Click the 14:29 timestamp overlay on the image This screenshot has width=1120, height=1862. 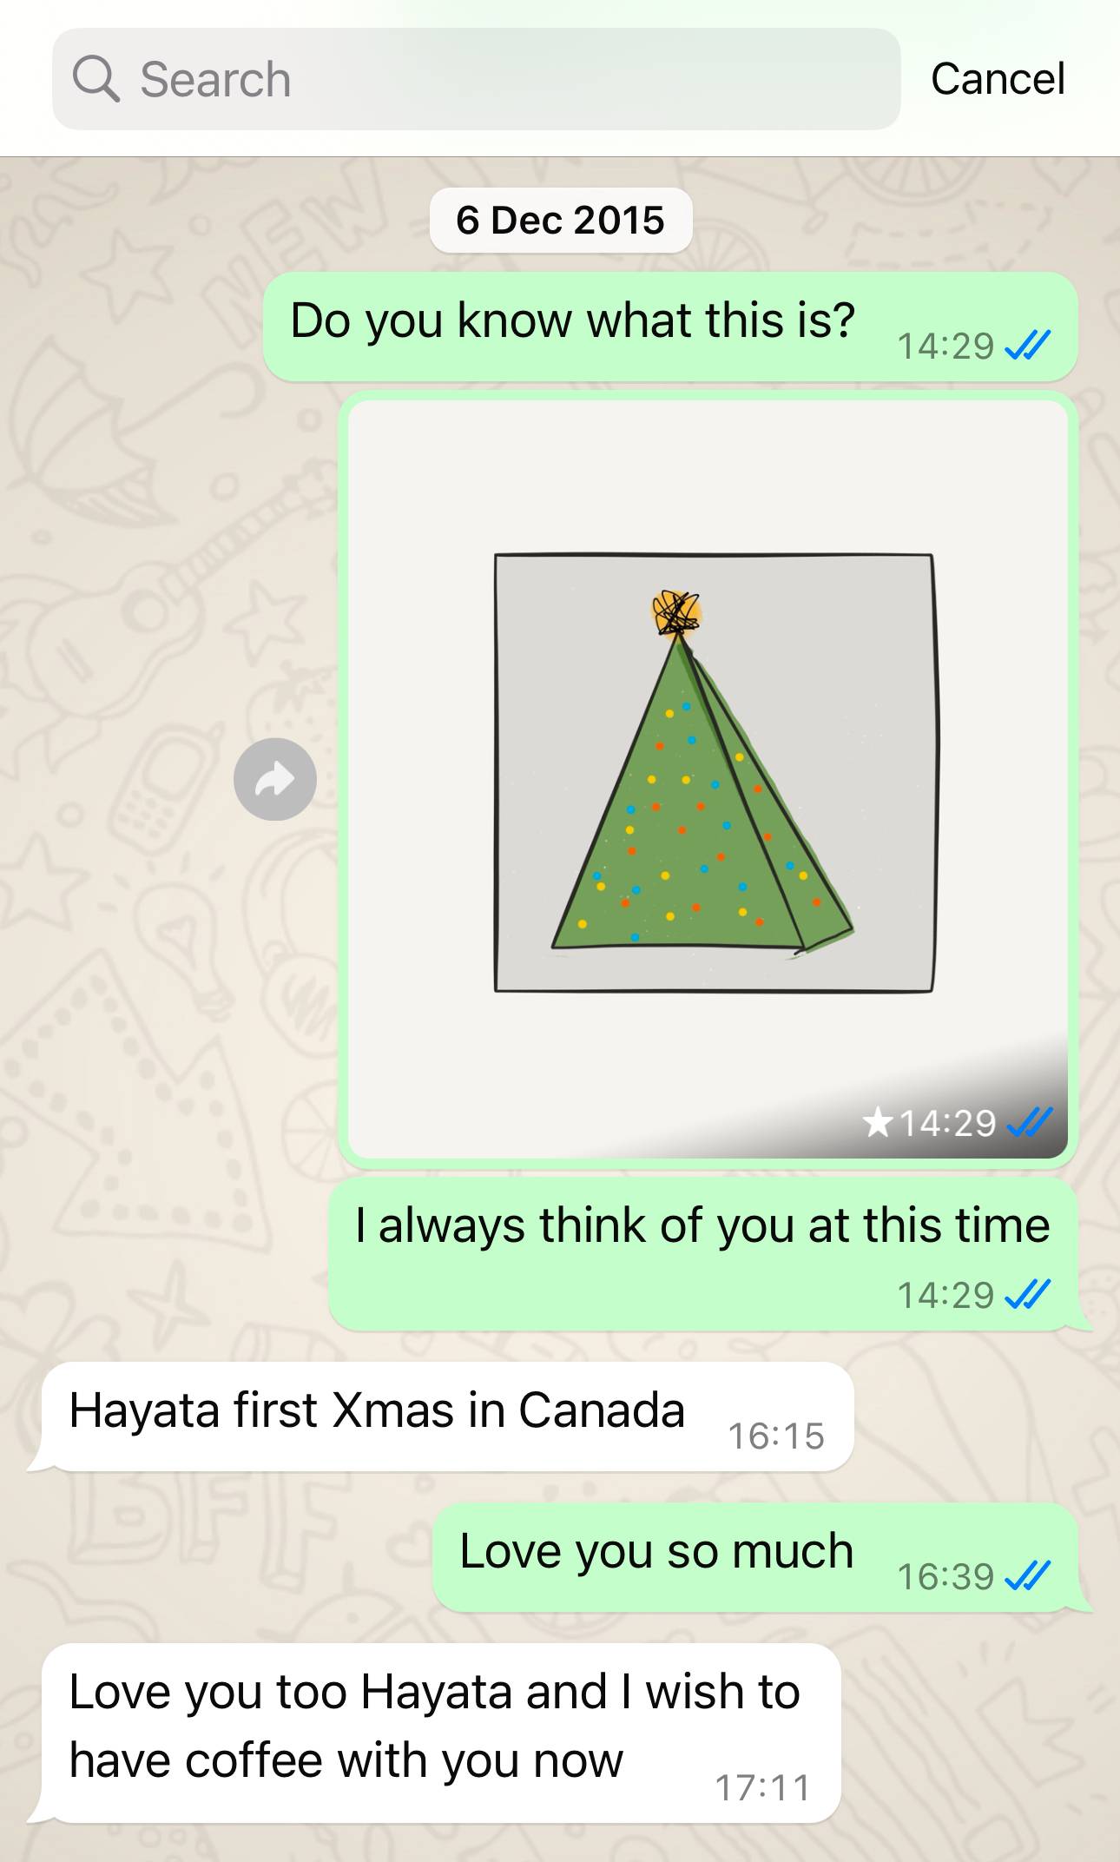tap(947, 1122)
